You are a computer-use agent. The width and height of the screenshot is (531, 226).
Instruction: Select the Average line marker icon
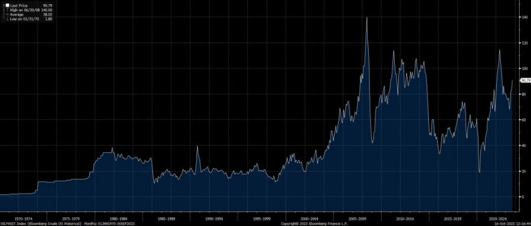tap(8, 14)
